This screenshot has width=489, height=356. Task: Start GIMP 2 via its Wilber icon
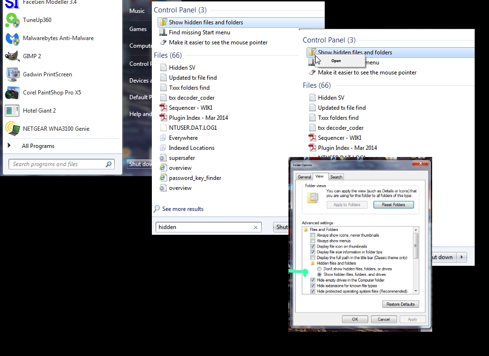(12, 56)
